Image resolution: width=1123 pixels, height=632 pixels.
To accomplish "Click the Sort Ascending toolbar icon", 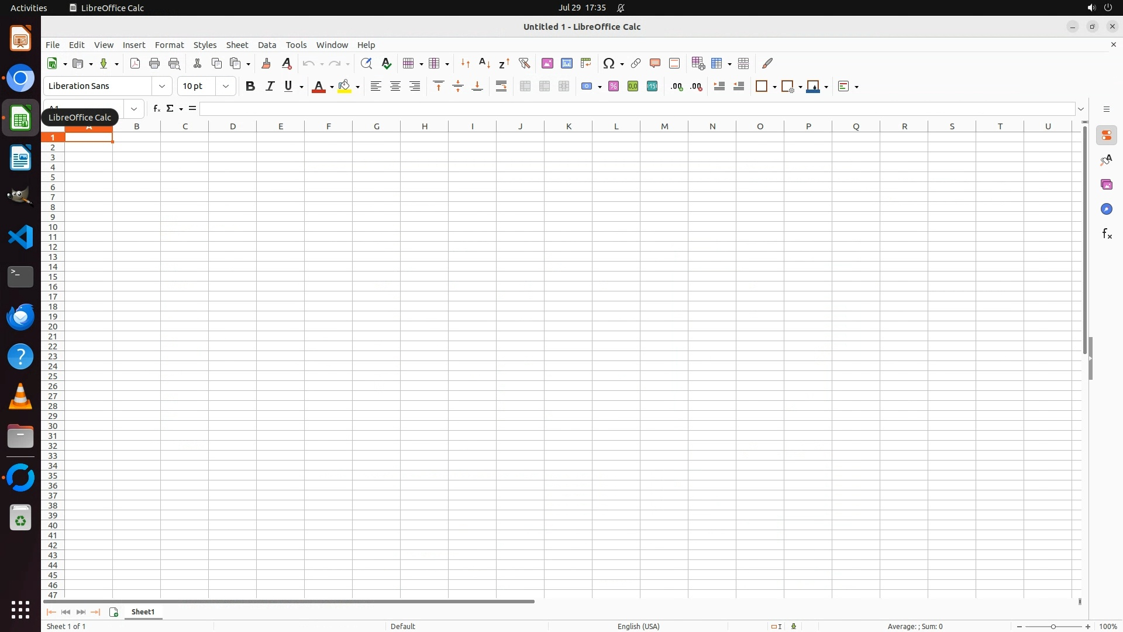I will tap(484, 63).
